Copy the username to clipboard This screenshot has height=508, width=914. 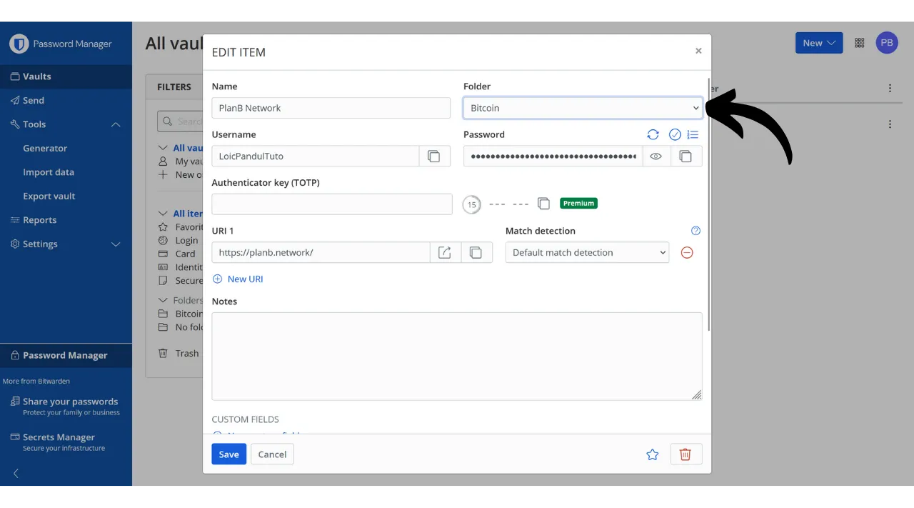(x=433, y=156)
